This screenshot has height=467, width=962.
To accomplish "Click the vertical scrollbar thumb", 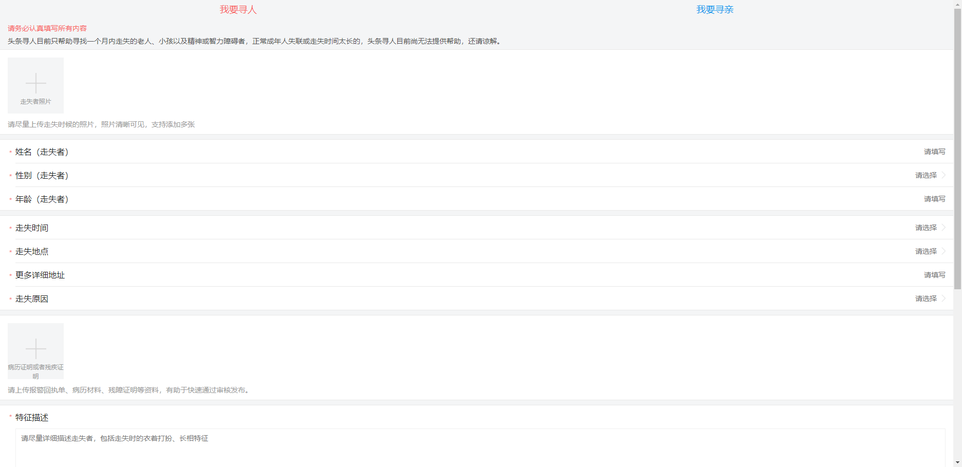I will 957,149.
